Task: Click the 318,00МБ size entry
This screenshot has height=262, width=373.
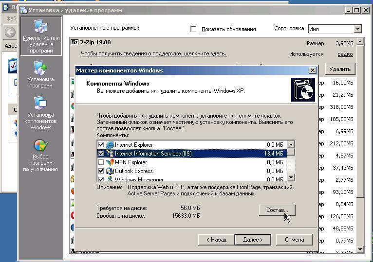Action: [x=341, y=107]
